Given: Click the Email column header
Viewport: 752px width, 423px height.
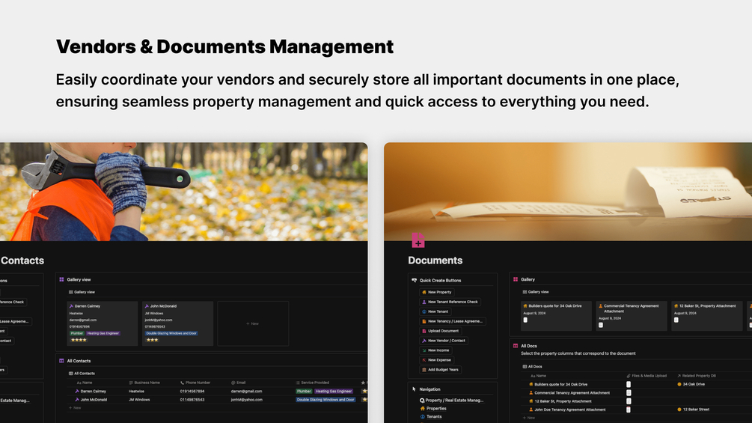Looking at the screenshot, I should [x=239, y=383].
